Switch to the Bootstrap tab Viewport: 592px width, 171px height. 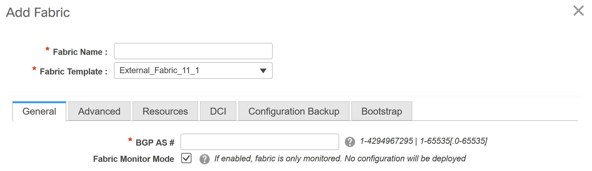[382, 111]
